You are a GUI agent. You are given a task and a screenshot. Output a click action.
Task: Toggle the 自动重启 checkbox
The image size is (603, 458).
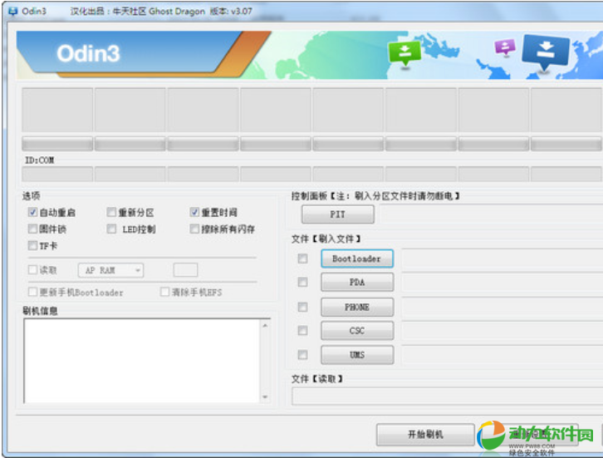pos(32,212)
